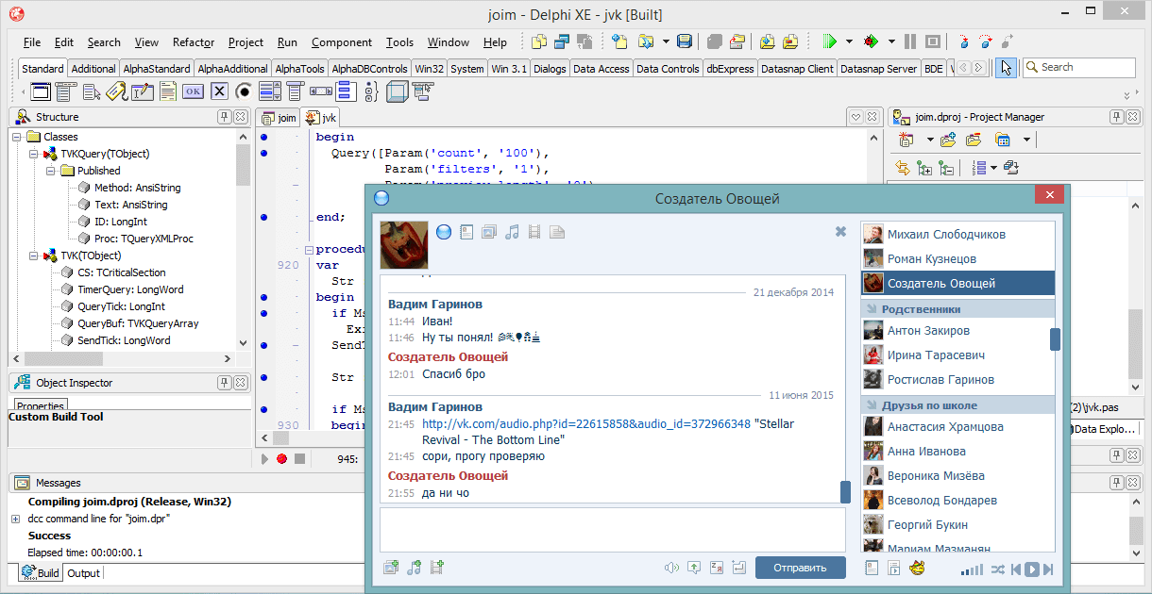Click the volume bars control in chat player
1152x594 pixels.
[x=972, y=569]
